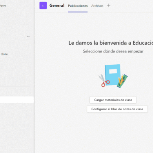This screenshot has height=153, width=153.
Task: Click the blue underline beneath Publicaciones
Action: [x=78, y=12]
